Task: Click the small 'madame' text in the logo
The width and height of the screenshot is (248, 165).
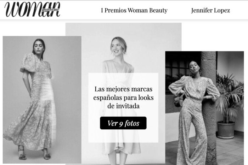Action: click(x=51, y=10)
